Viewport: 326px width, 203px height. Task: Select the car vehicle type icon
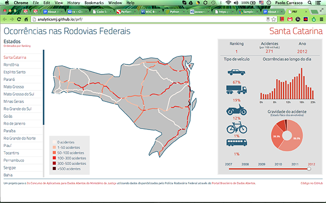(x=237, y=72)
